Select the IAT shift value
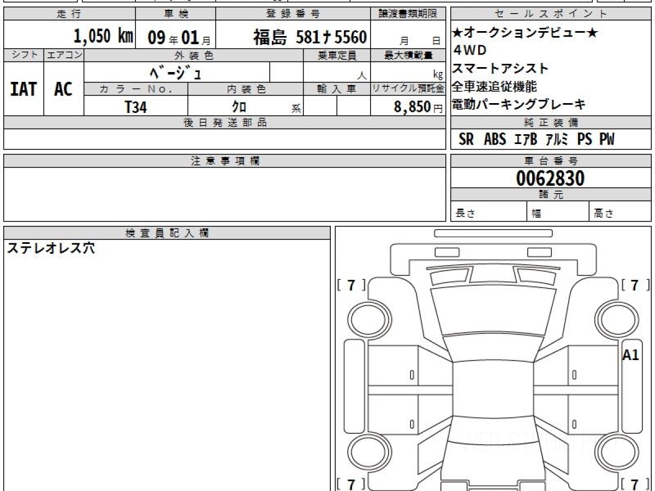The width and height of the screenshot is (655, 491). click(x=23, y=89)
